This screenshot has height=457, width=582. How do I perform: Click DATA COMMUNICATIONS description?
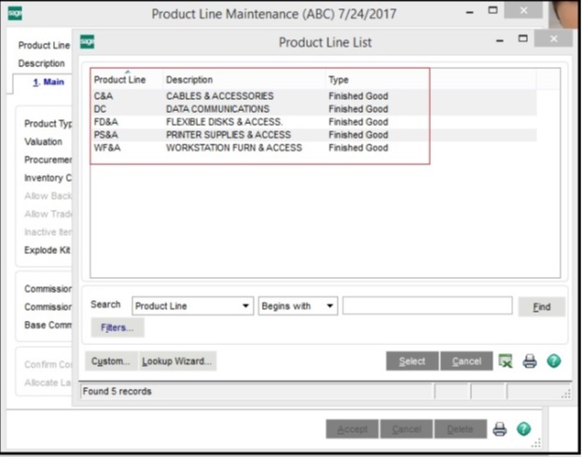217,109
